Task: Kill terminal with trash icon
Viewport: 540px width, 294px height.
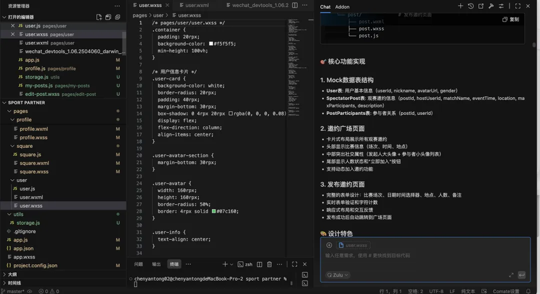Action: pyautogui.click(x=269, y=264)
